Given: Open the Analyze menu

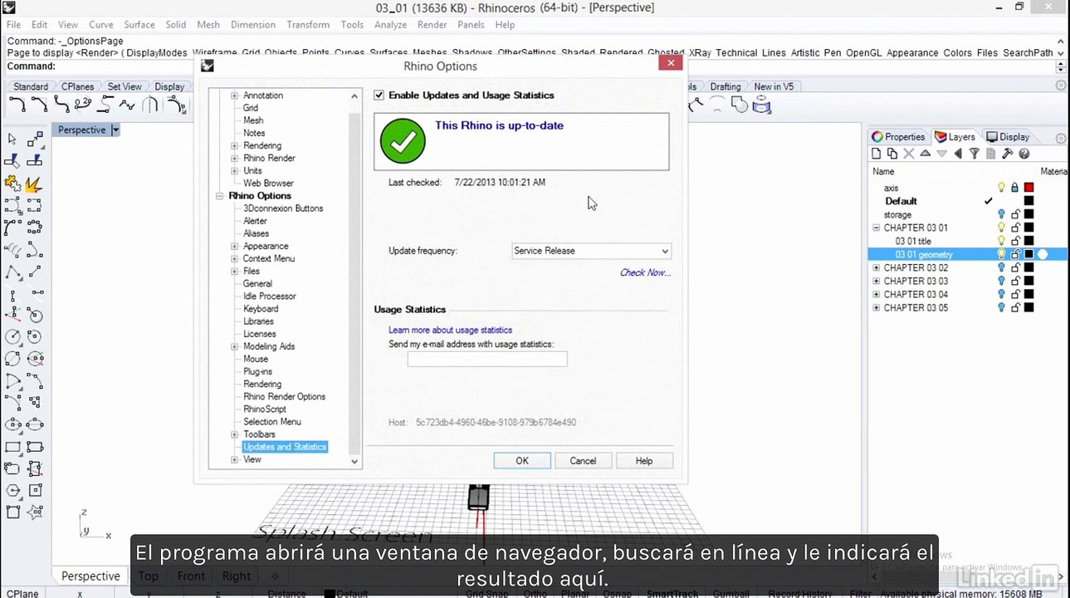Looking at the screenshot, I should (x=390, y=25).
